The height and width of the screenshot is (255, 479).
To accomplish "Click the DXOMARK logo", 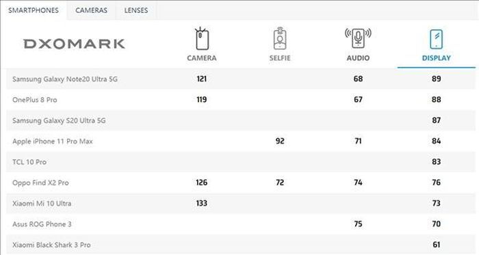I will 74,44.
